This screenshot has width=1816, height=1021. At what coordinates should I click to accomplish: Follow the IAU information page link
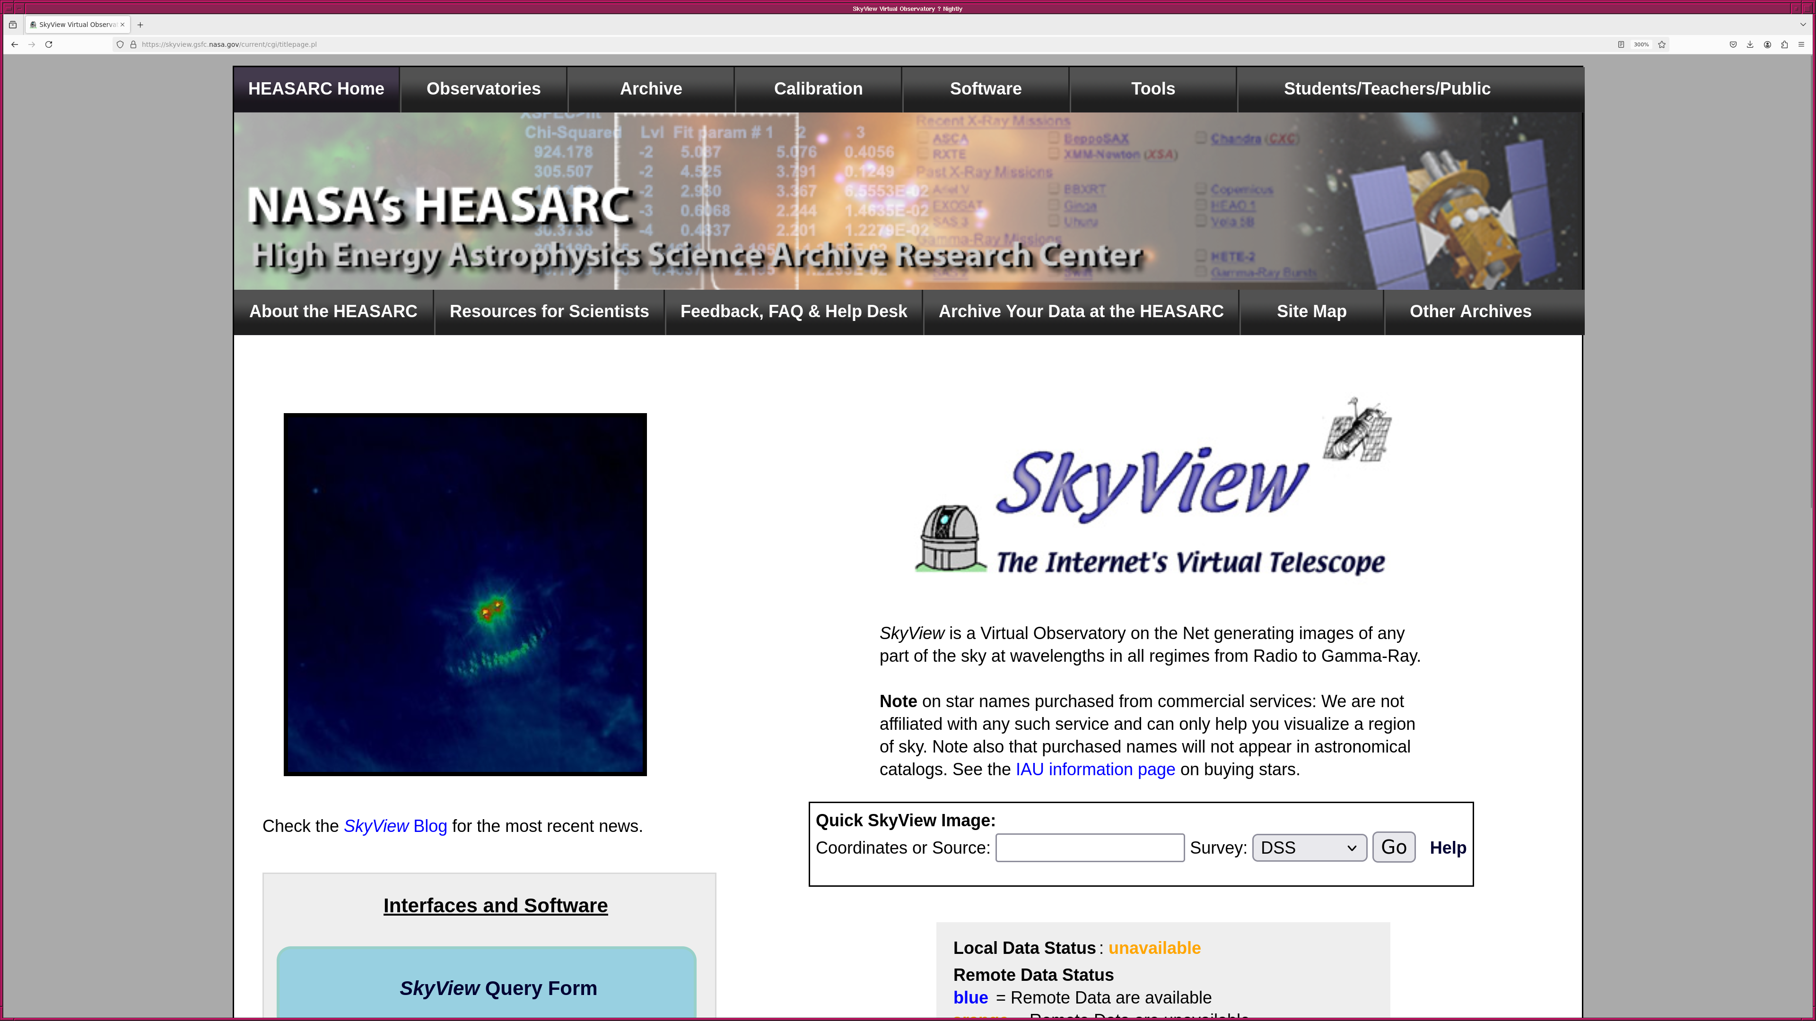[1095, 770]
